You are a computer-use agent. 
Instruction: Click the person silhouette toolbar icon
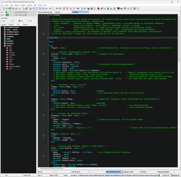tap(108, 8)
